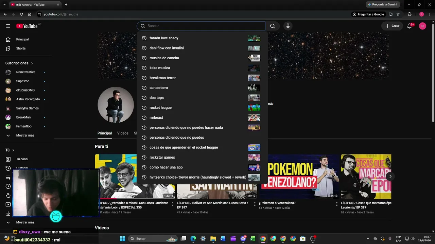
Task: Click the BreakMan channel avatar
Action: (x=8, y=117)
